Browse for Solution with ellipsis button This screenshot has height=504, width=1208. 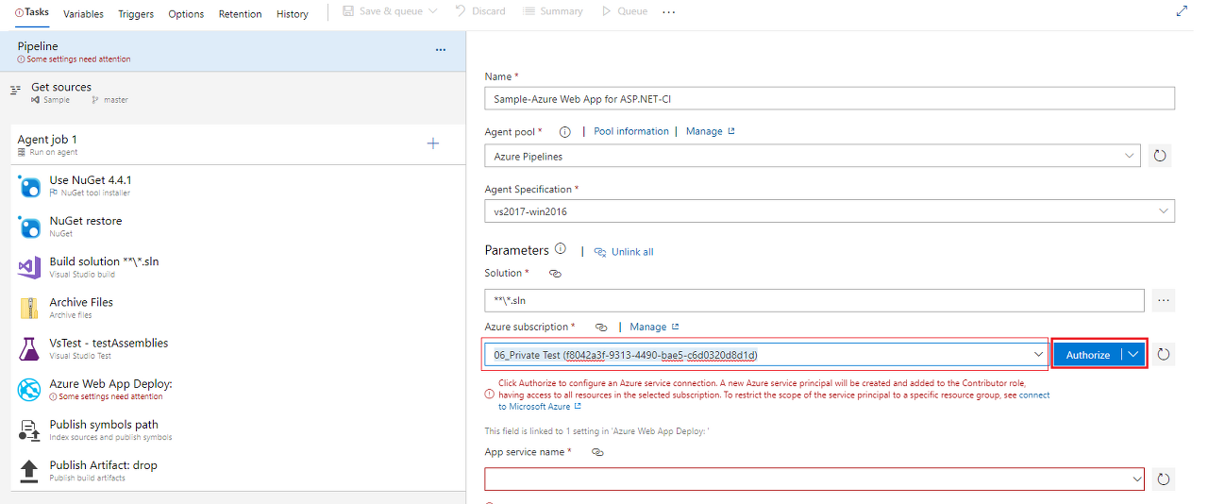(1163, 300)
